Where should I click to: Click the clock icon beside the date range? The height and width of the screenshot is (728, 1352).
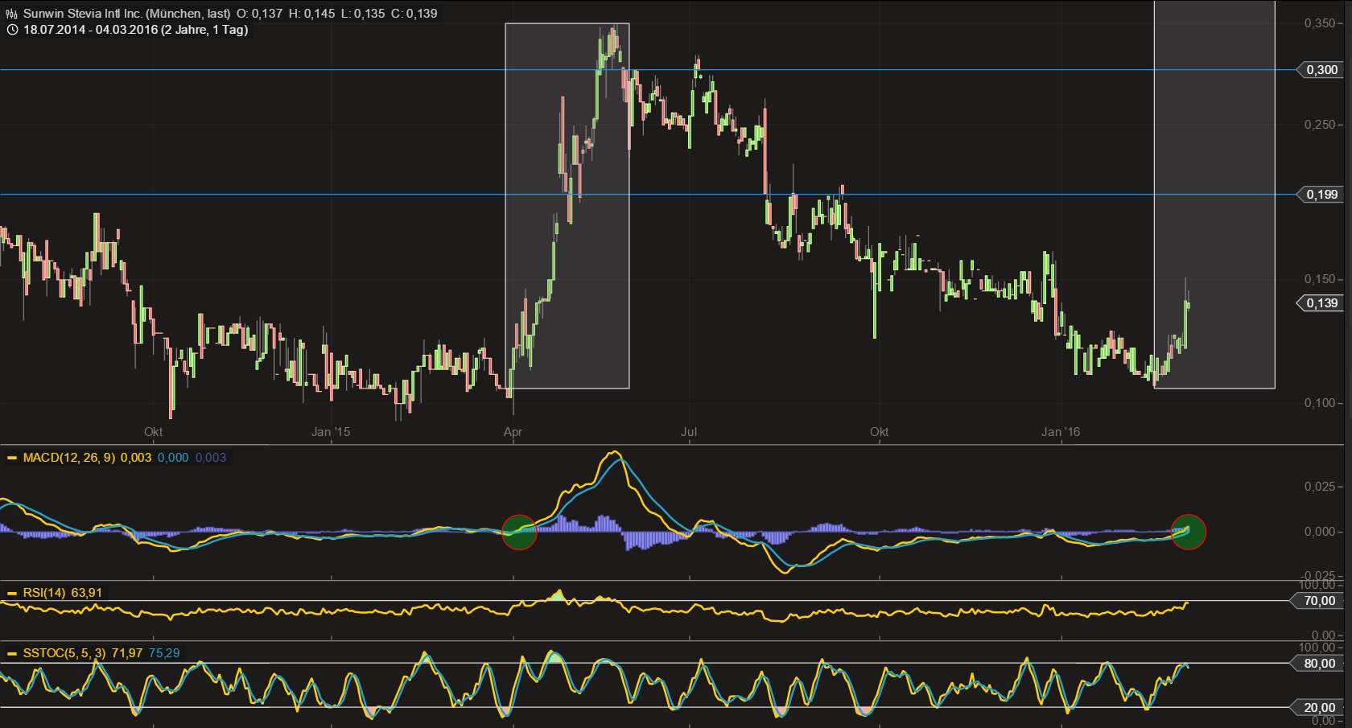11,30
